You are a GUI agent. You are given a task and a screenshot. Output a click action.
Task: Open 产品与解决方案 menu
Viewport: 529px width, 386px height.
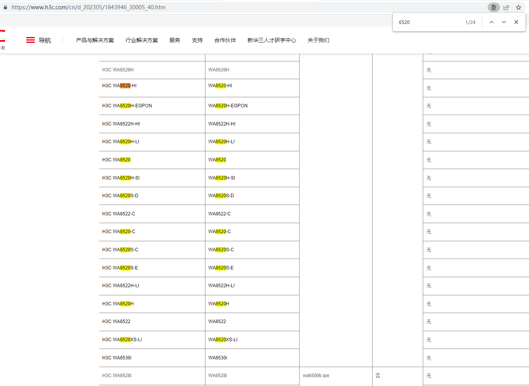95,40
